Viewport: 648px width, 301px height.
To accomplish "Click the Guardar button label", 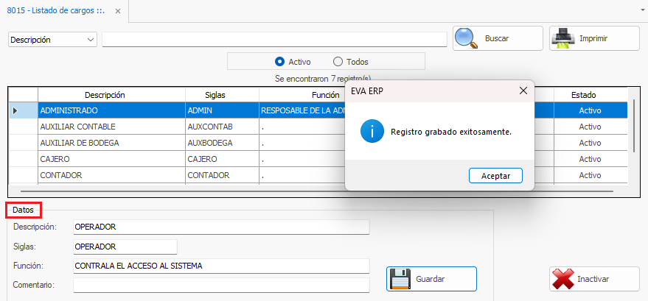I will pyautogui.click(x=431, y=279).
